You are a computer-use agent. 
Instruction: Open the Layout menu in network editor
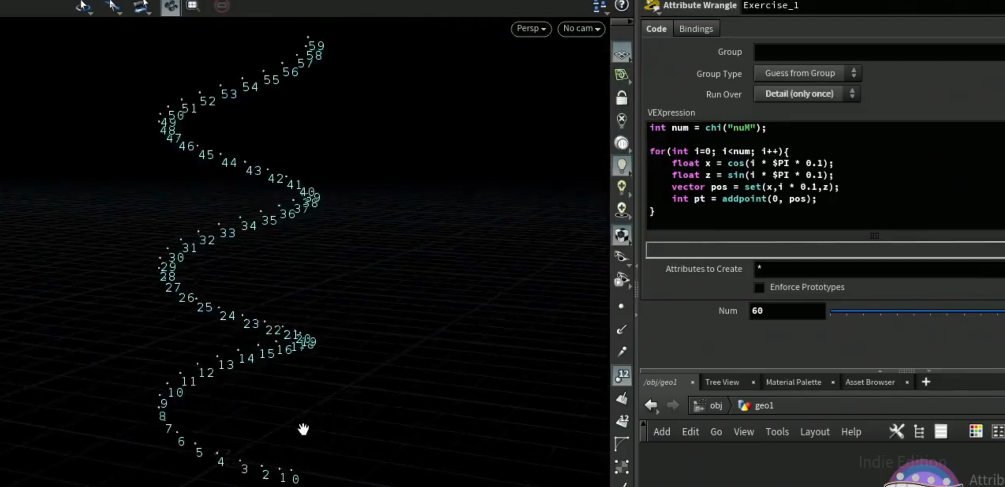click(815, 432)
